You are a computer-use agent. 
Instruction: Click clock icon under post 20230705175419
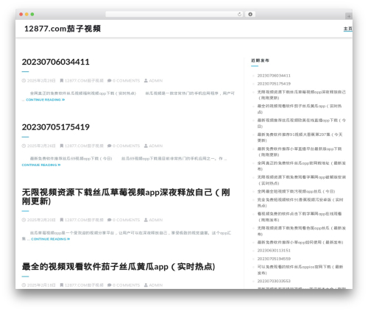24,146
